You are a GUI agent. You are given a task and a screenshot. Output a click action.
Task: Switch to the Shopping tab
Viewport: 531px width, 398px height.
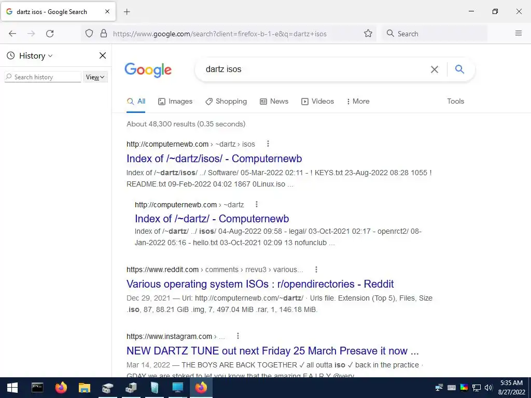[x=226, y=101]
